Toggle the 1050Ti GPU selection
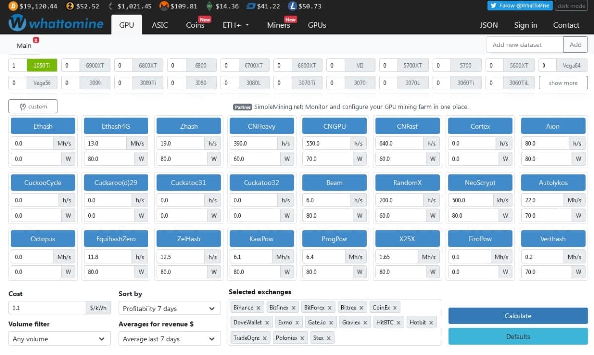Image resolution: width=594 pixels, height=355 pixels. pos(42,65)
